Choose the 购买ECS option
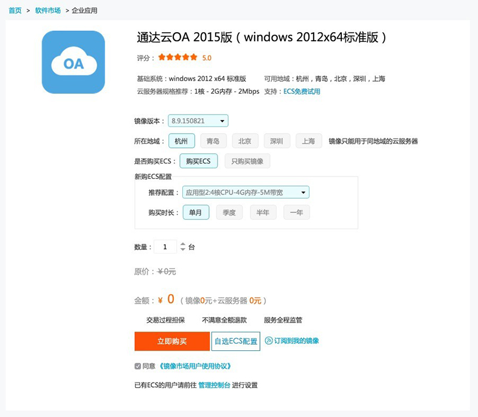478x417 pixels. tap(198, 161)
